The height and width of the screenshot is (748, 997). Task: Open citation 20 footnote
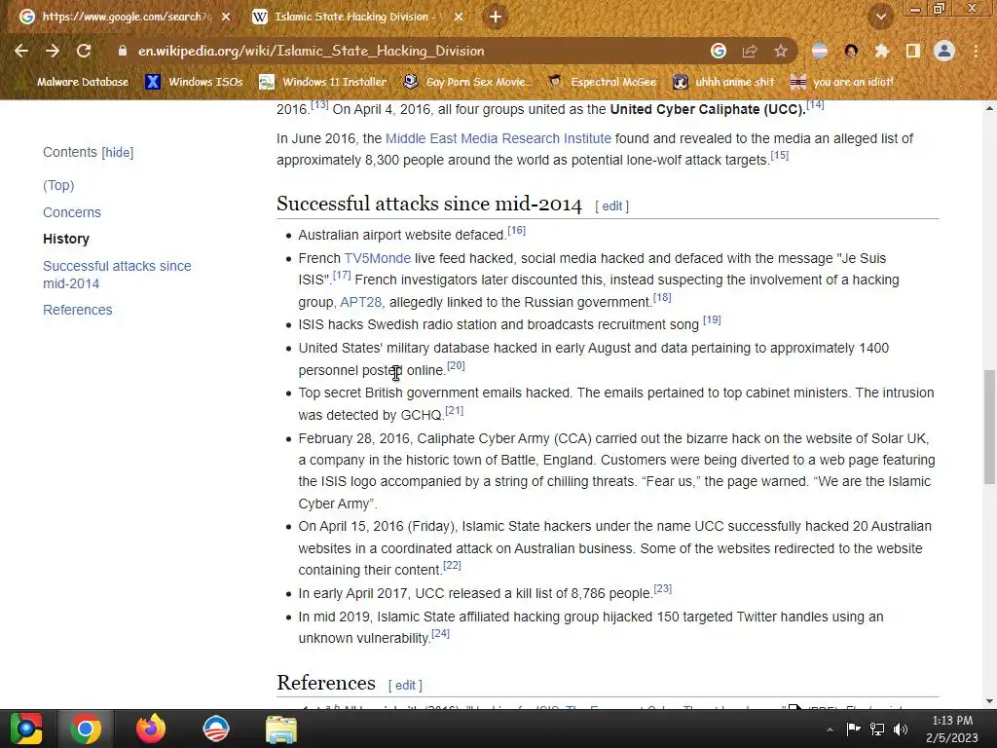point(456,366)
